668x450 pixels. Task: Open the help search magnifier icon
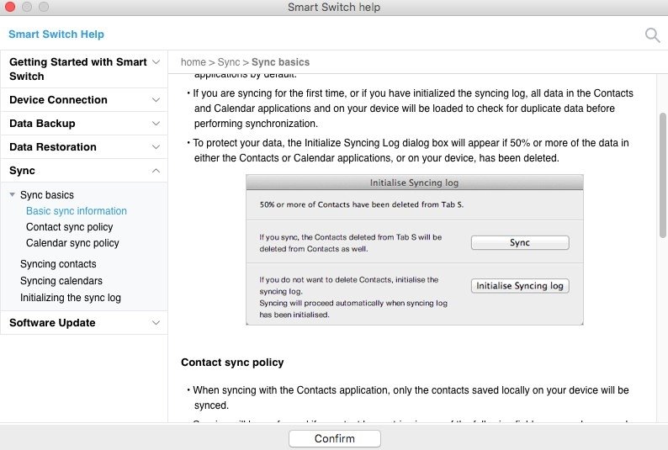[x=652, y=35]
